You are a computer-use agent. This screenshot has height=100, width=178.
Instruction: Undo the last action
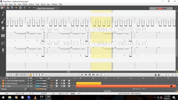click(30, 8)
